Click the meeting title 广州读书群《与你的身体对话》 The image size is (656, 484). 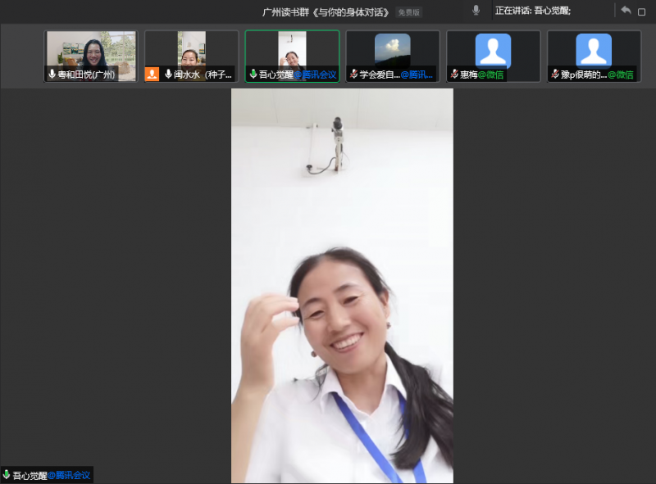(326, 12)
